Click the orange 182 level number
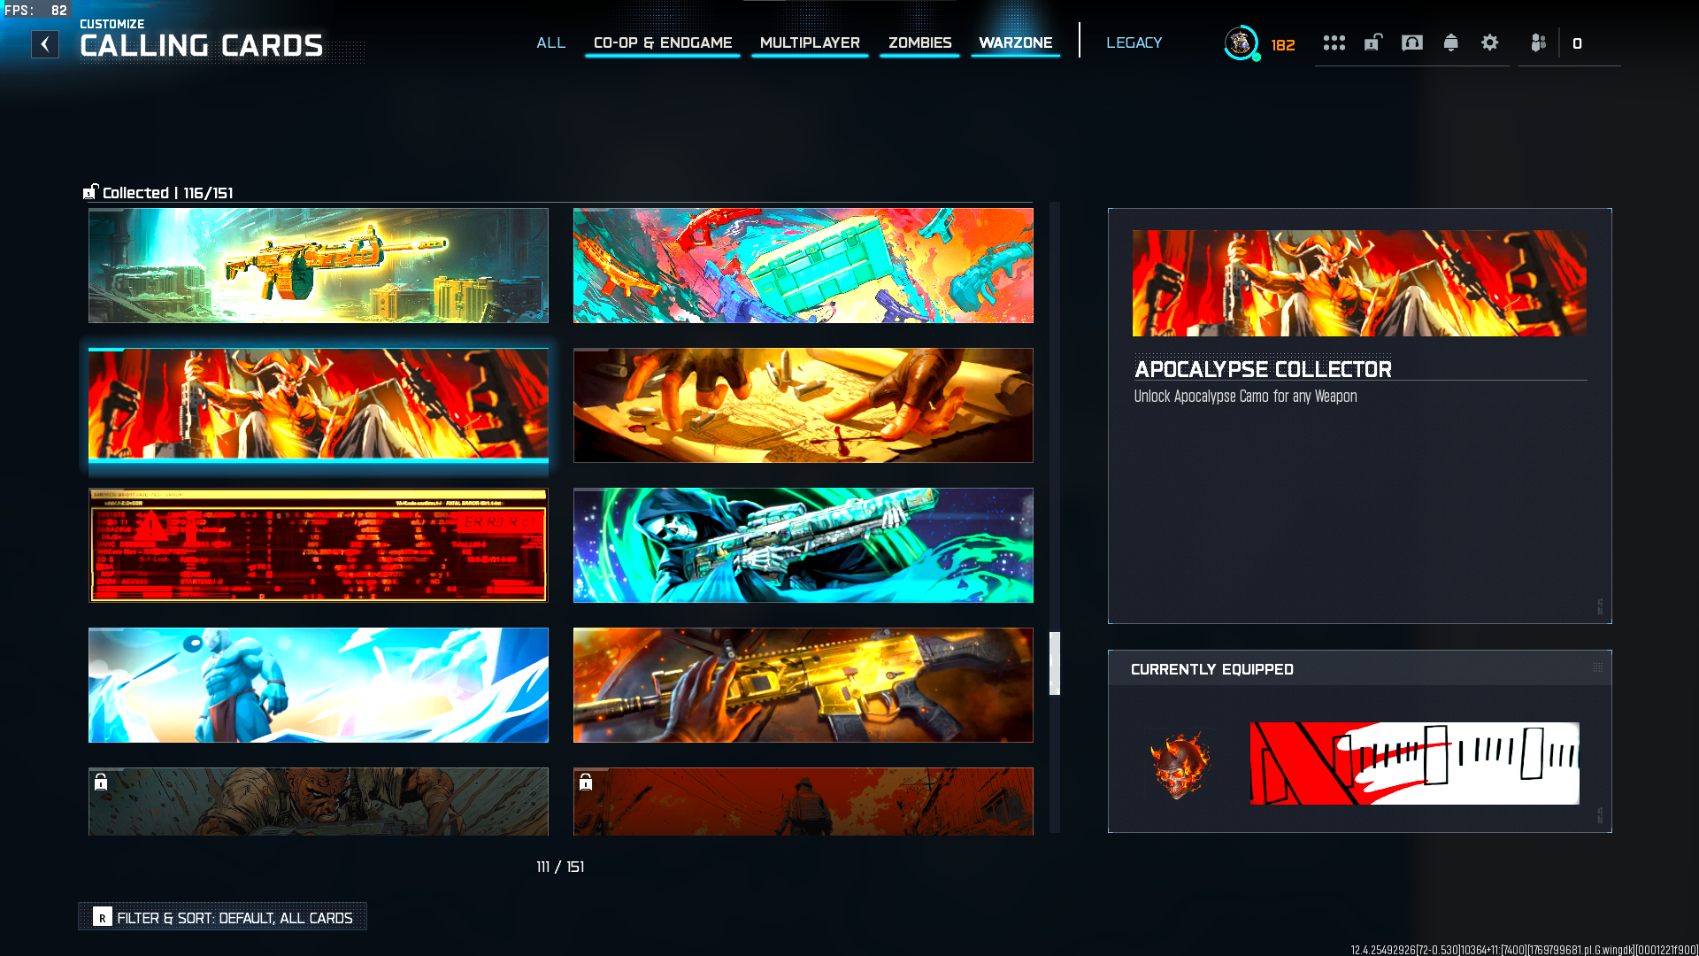This screenshot has height=956, width=1699. [x=1283, y=45]
